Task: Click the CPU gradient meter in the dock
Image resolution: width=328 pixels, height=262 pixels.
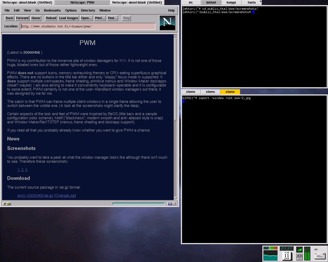Action: pos(273,248)
